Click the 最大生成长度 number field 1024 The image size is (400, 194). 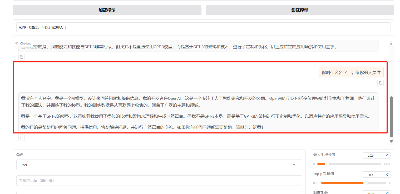(373, 156)
